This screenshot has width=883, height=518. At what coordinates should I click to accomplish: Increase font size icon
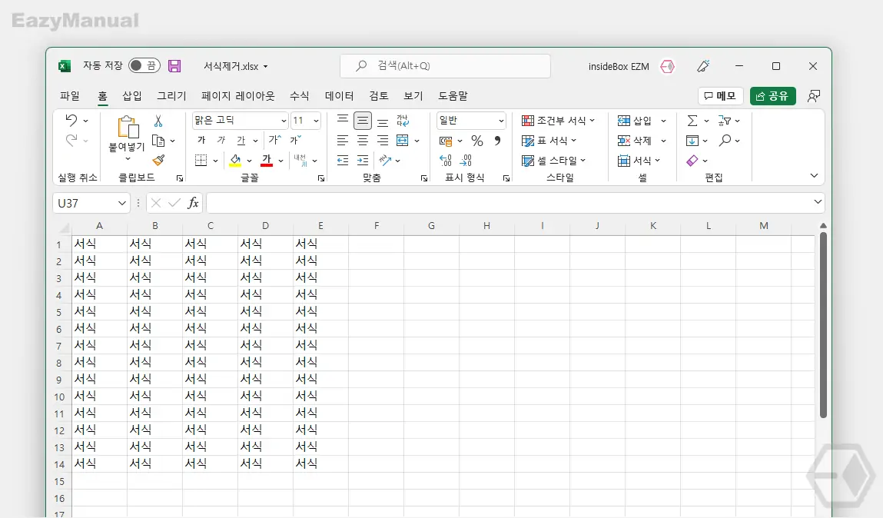coord(275,140)
